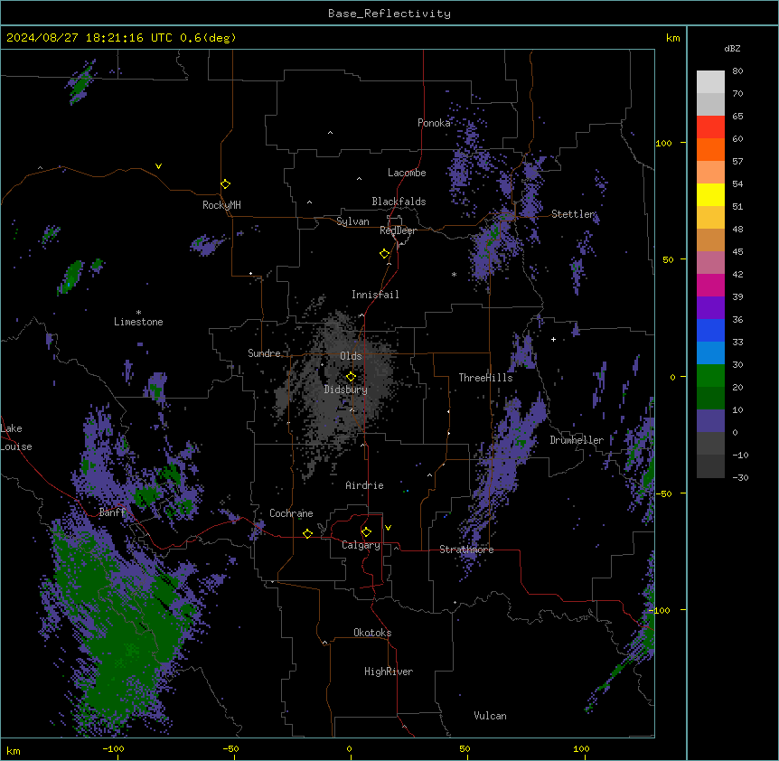The width and height of the screenshot is (779, 761).
Task: Click the bright green 20 dBZ legend swatch
Action: [710, 376]
